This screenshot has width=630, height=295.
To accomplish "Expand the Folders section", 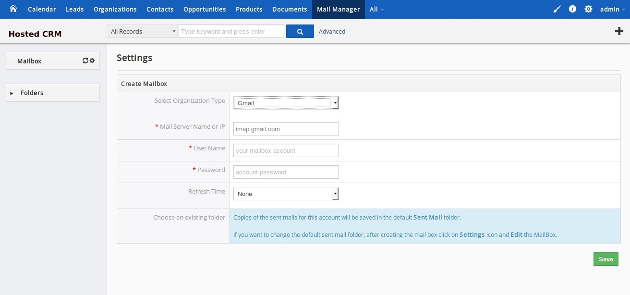I will [x=32, y=93].
